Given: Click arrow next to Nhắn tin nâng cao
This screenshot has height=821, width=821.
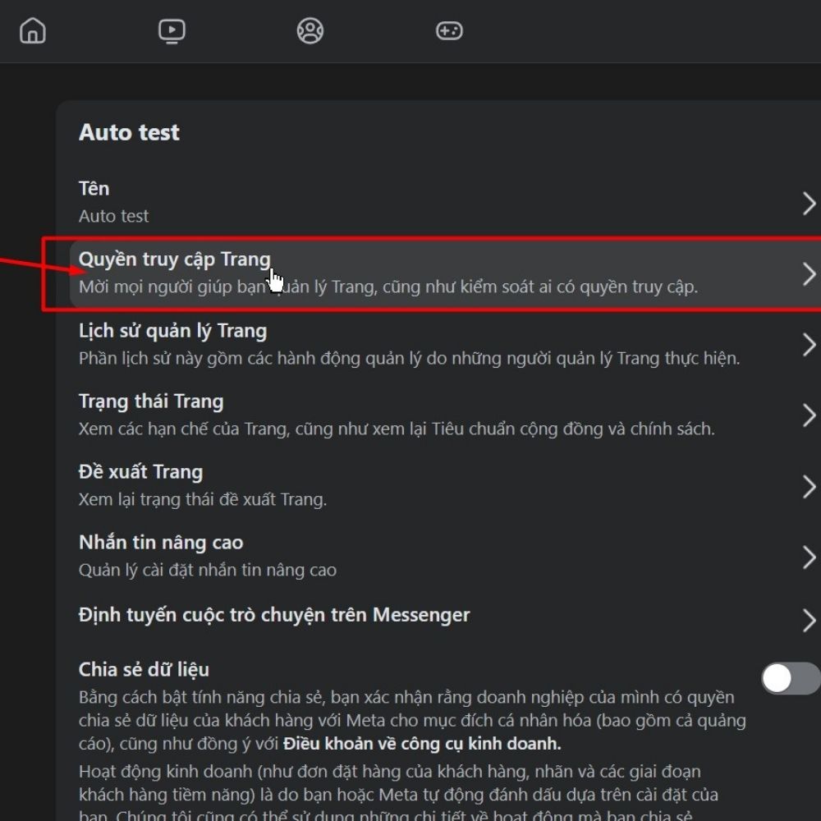Looking at the screenshot, I should click(809, 557).
